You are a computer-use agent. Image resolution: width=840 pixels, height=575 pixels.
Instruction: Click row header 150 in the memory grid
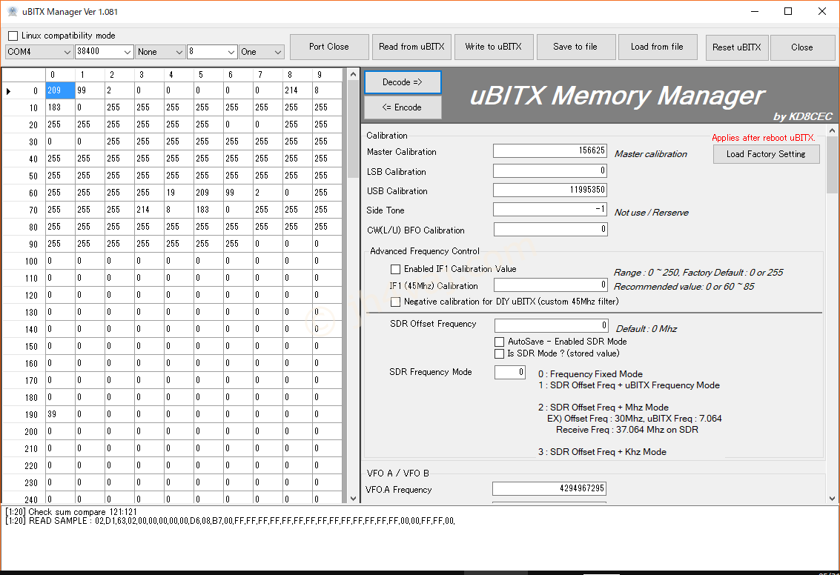click(x=24, y=346)
